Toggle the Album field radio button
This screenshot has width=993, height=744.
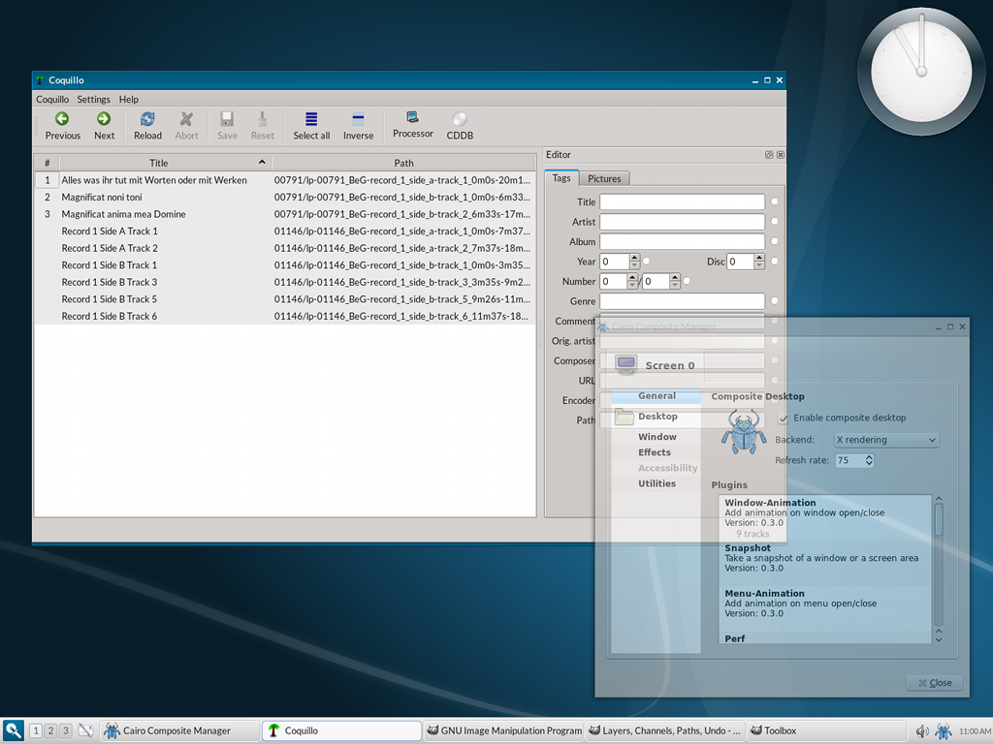pyautogui.click(x=774, y=241)
